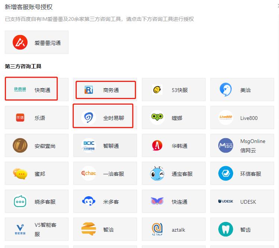Image resolution: width=279 pixels, height=248 pixels.
Task: Click the 晓多客服 text label
Action: (x=45, y=202)
